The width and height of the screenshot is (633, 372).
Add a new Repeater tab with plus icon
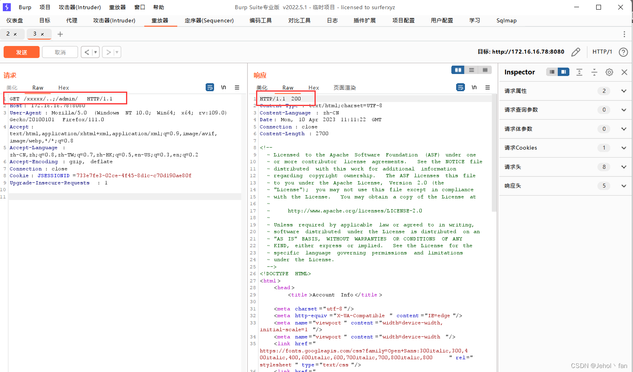60,34
